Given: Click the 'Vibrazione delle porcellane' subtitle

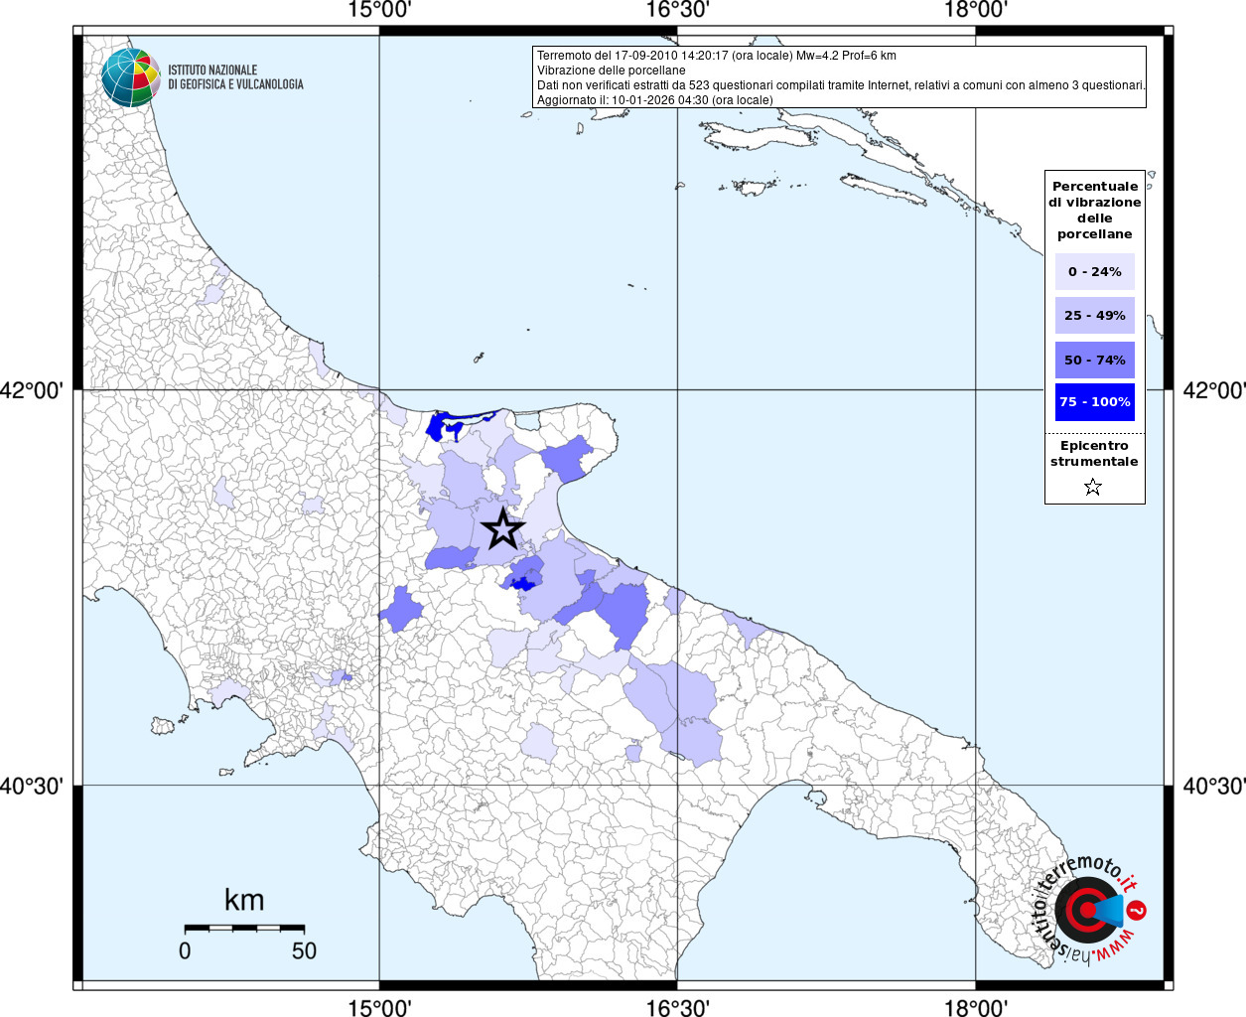Looking at the screenshot, I should [612, 71].
